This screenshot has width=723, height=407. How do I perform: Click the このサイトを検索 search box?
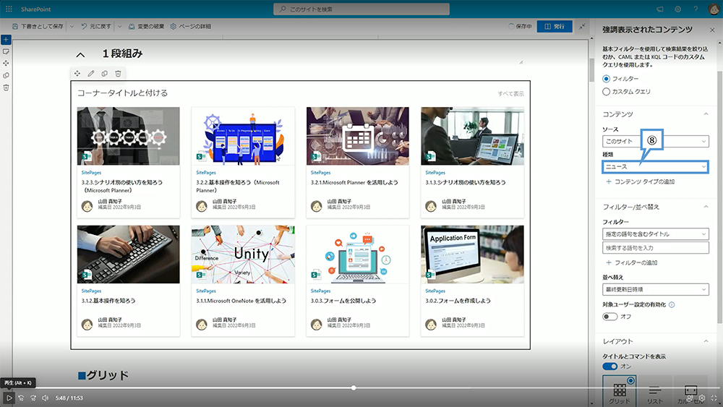pos(361,9)
